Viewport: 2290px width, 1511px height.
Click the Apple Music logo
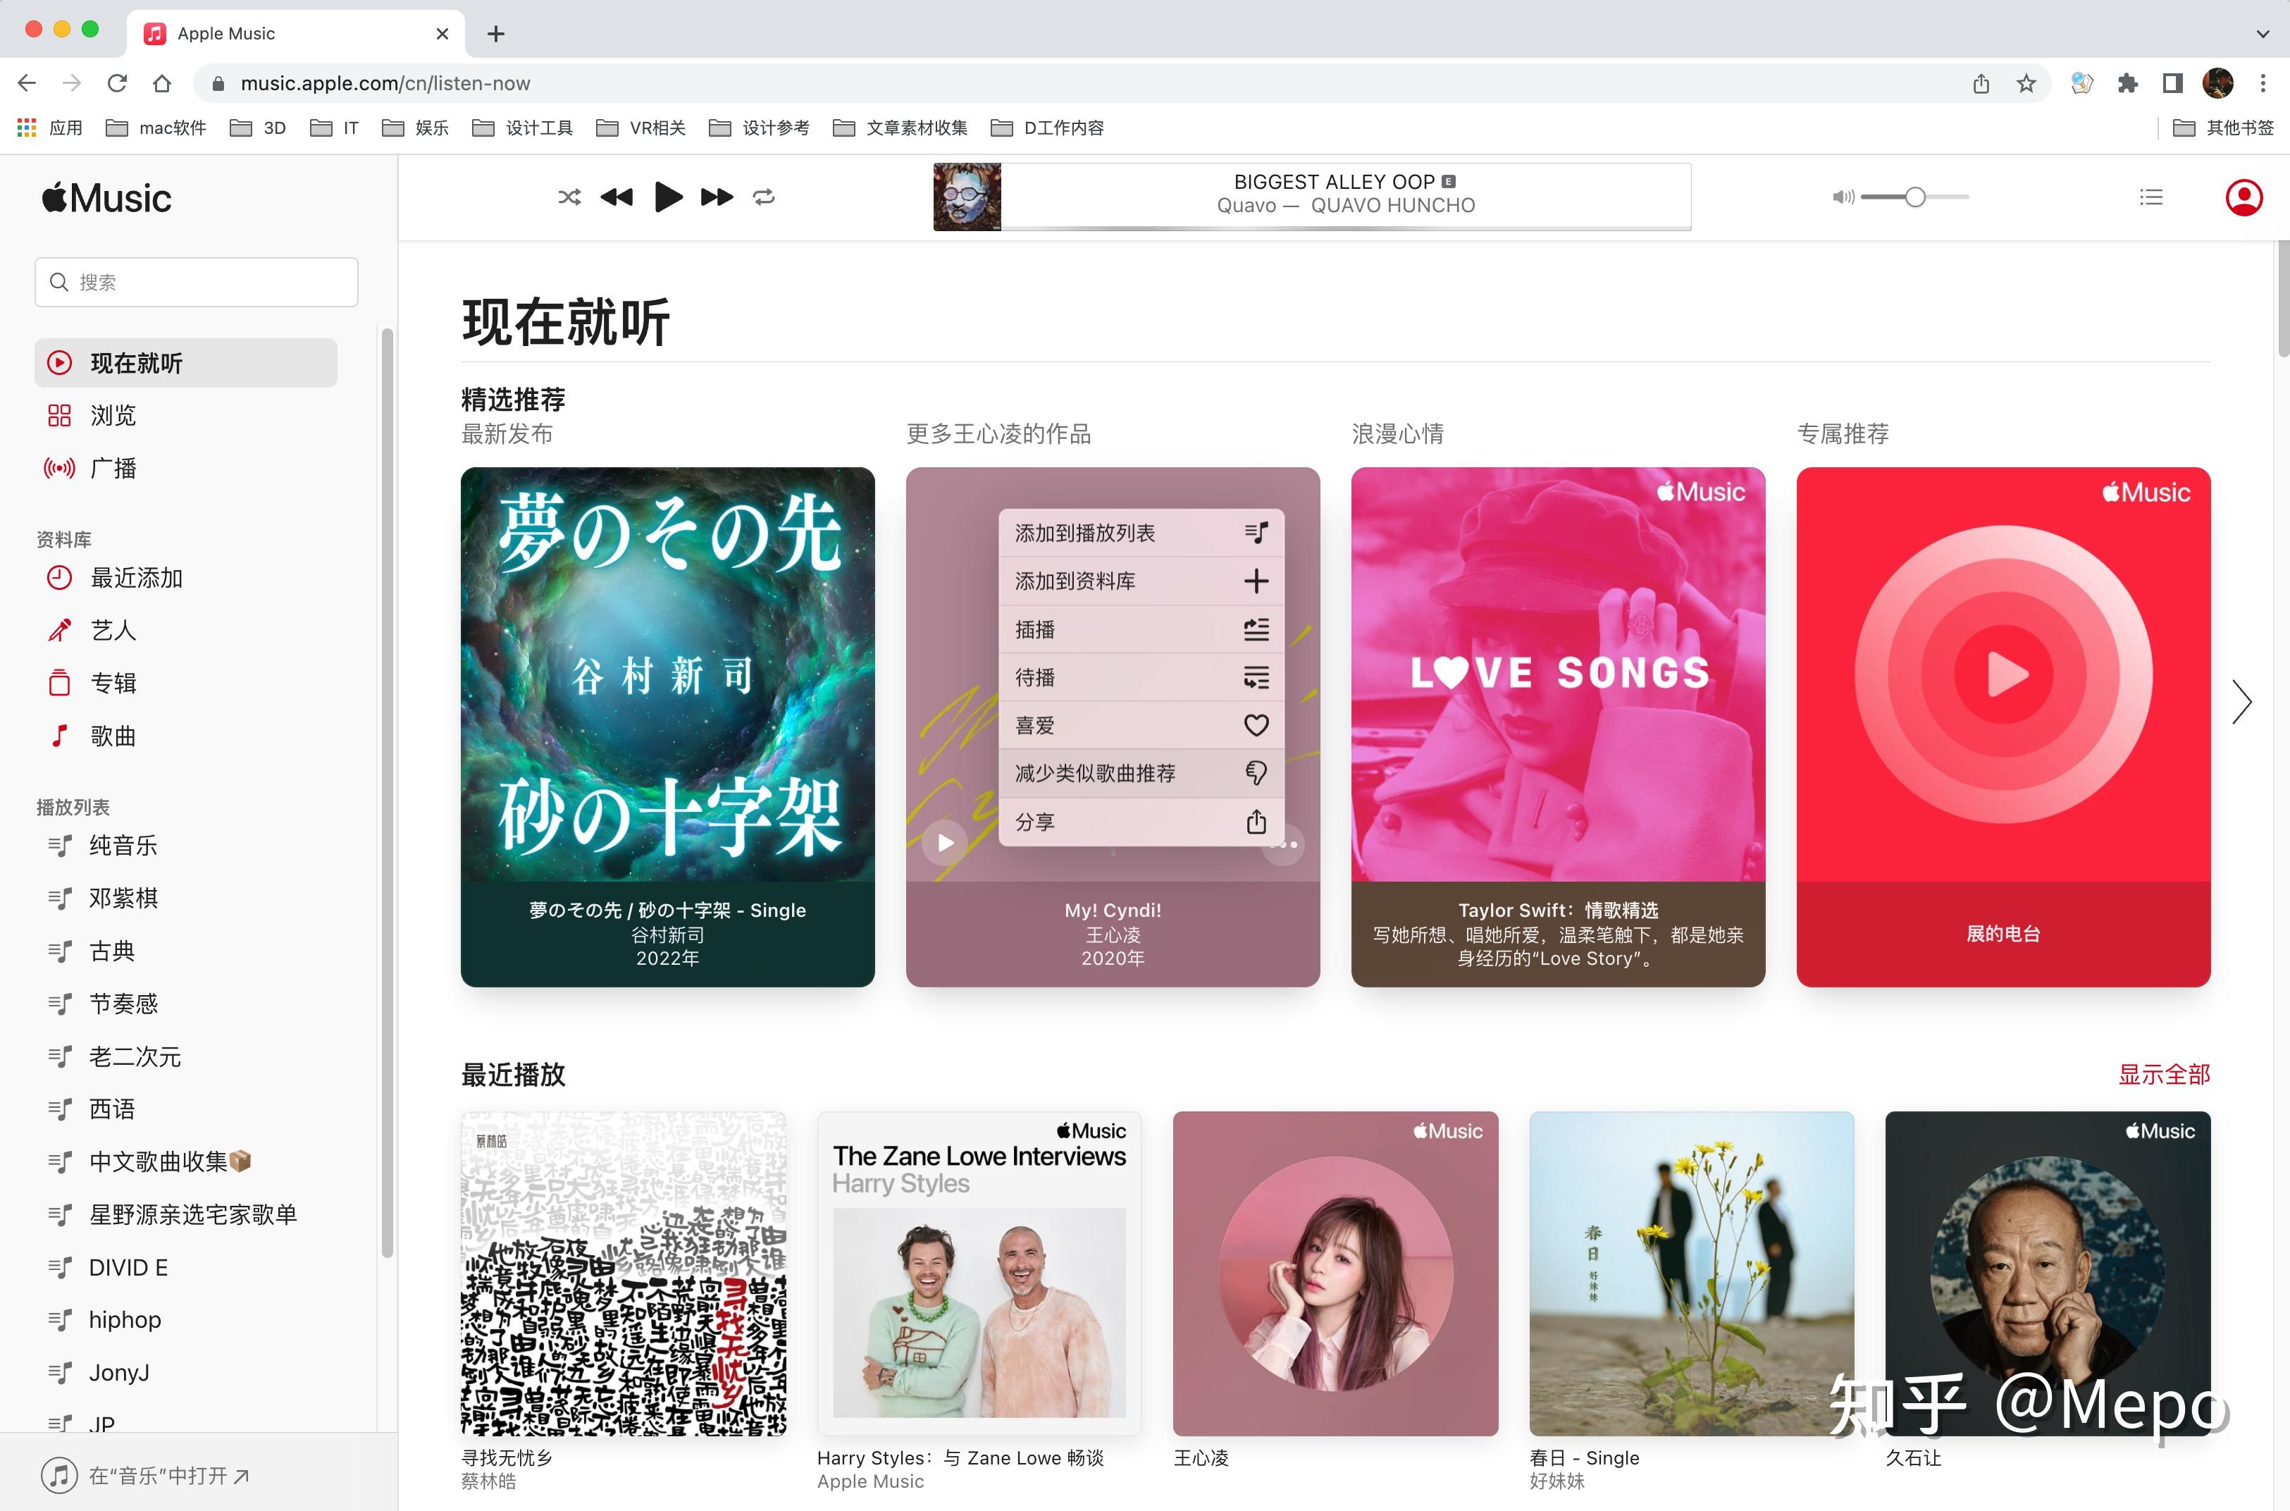pos(107,199)
